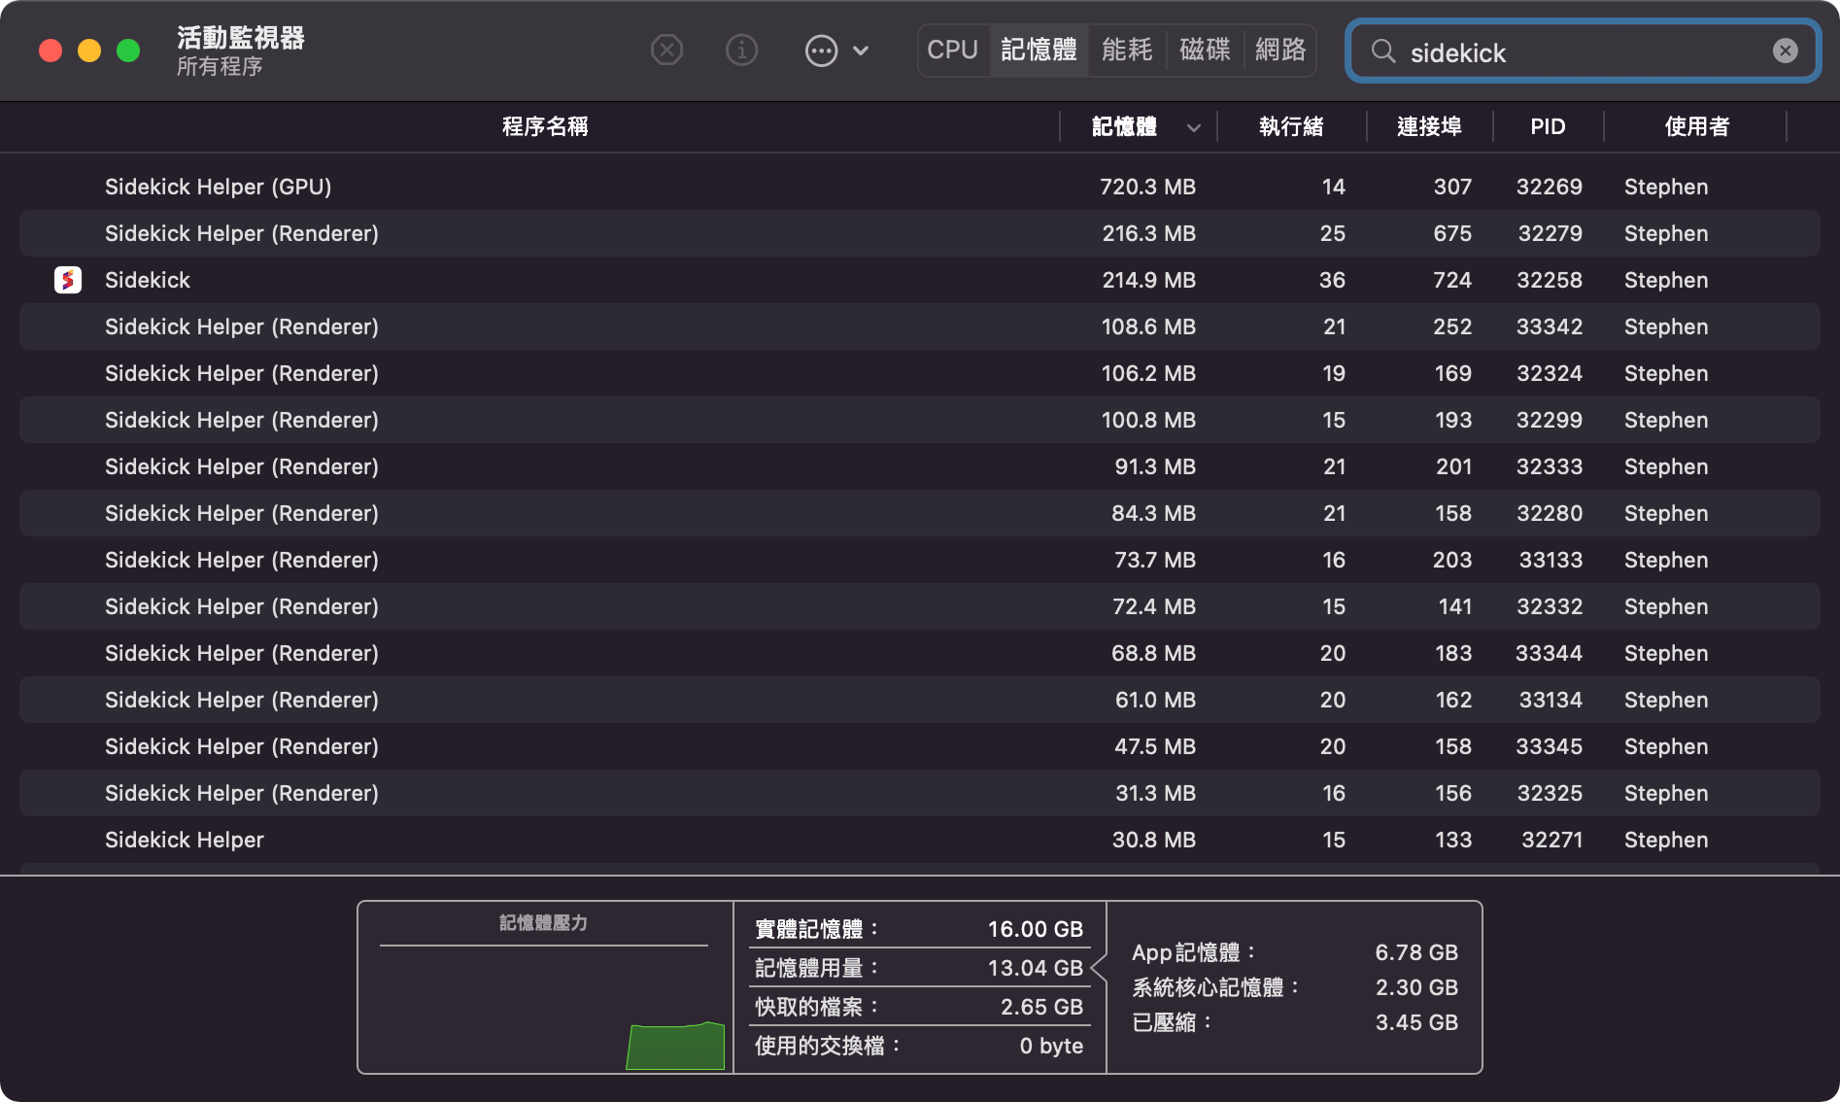Click the stop process (X) toolbar icon
Viewport: 1840px width, 1102px height.
[666, 50]
